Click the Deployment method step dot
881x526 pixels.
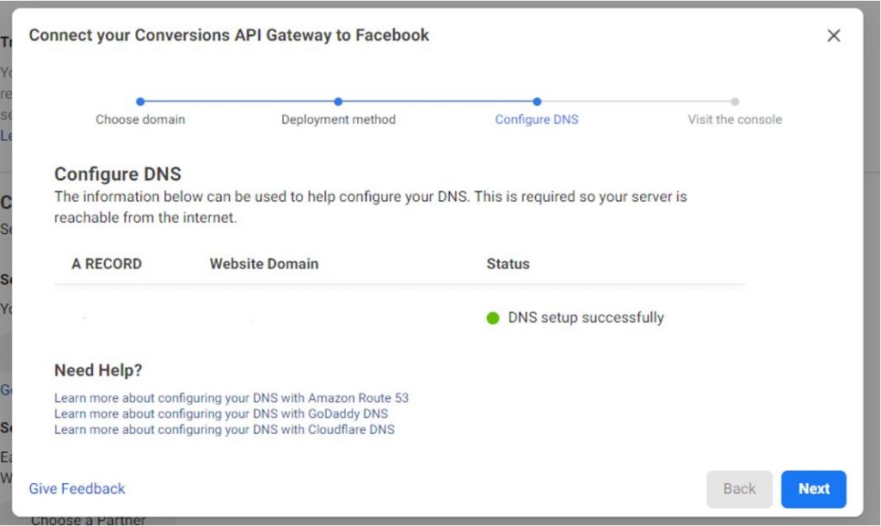(x=338, y=101)
